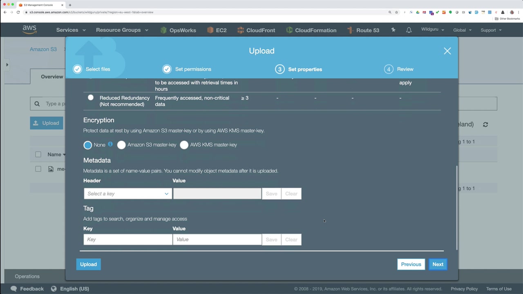Viewport: 523px width, 294px height.
Task: Expand the Resource Groups menu
Action: (x=122, y=30)
